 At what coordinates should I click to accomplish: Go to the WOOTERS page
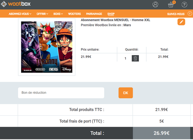[75, 14]
